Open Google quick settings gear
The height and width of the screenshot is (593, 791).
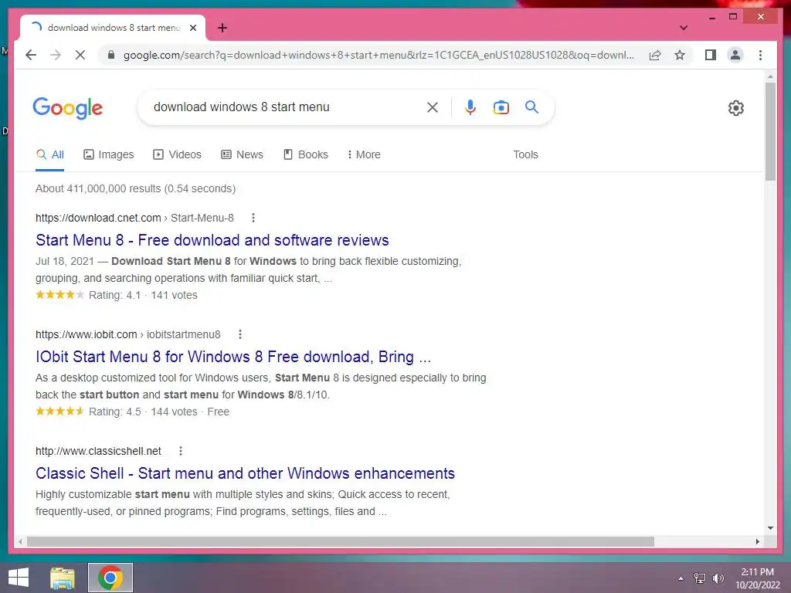point(735,108)
